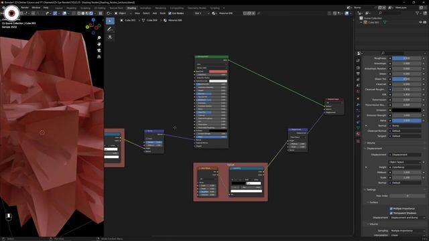Click the pin material icon in node header
The image size is (429, 241).
259,13
